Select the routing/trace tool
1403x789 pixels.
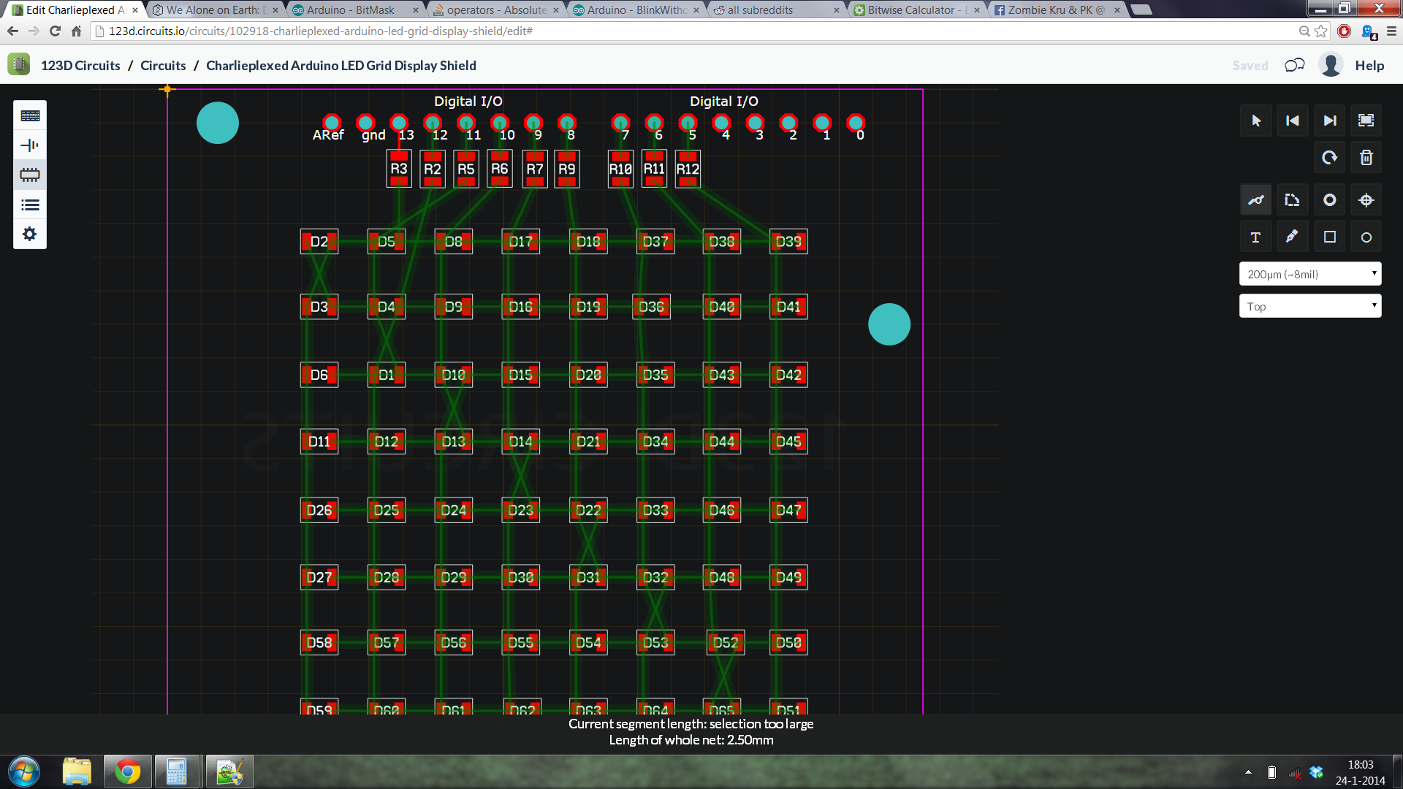click(1256, 199)
